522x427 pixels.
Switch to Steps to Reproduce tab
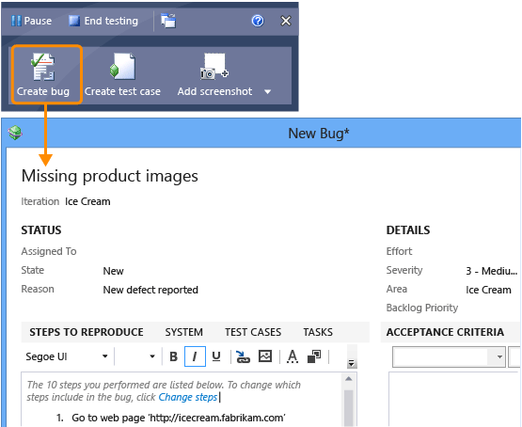(x=87, y=332)
